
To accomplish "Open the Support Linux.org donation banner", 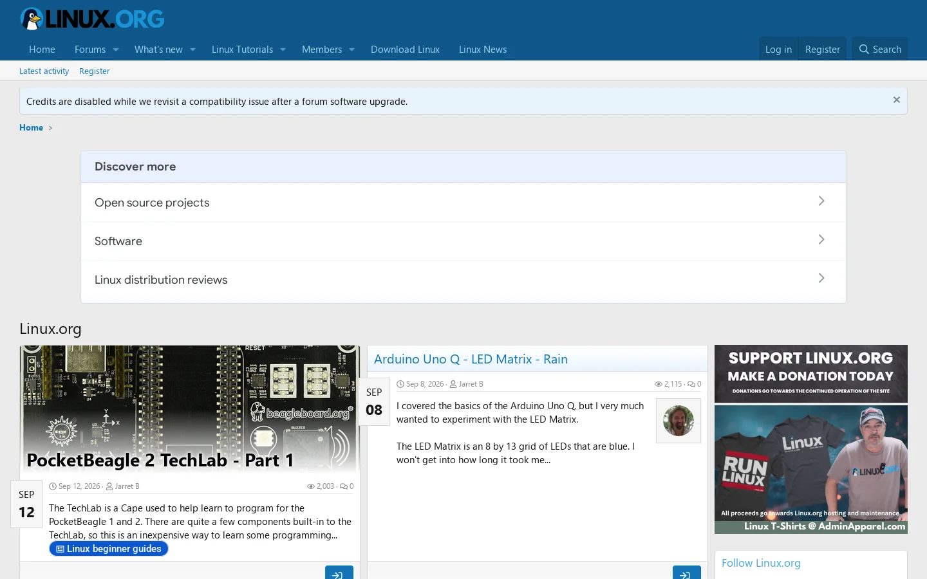I will click(811, 374).
